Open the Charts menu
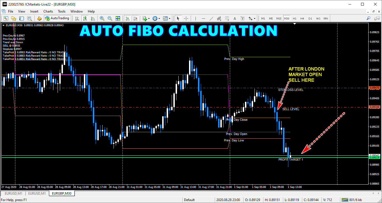Image resolution: width=382 pixels, height=203 pixels. point(48,11)
